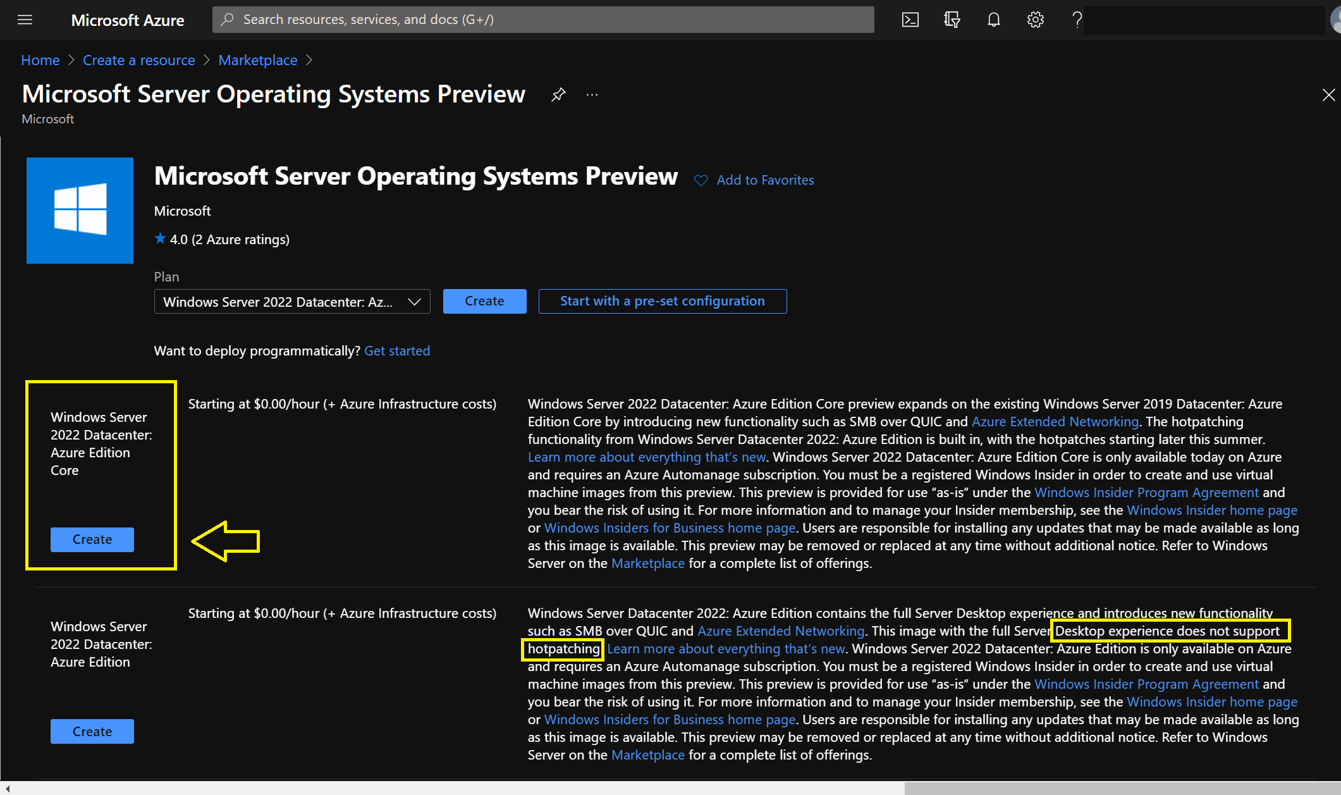Click the Add to Favorites heart

coord(701,180)
